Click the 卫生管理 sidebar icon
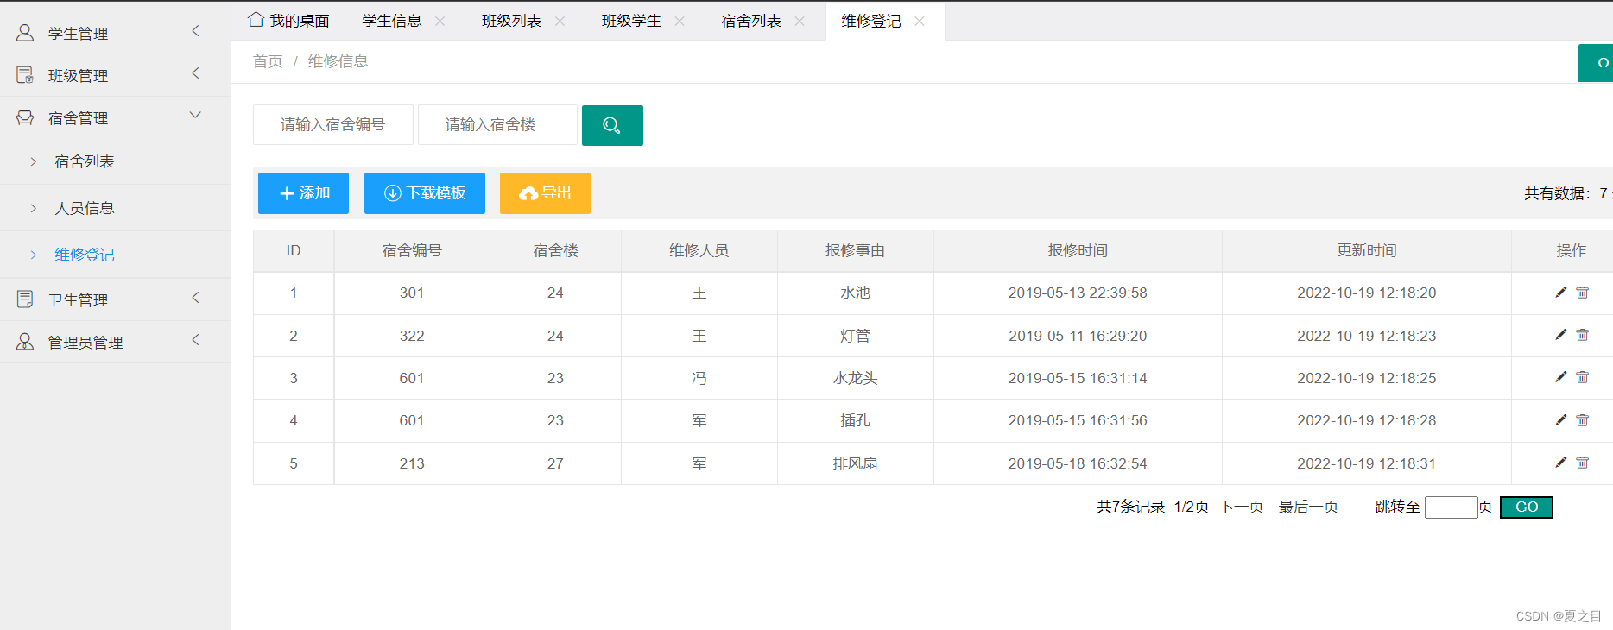 [25, 299]
